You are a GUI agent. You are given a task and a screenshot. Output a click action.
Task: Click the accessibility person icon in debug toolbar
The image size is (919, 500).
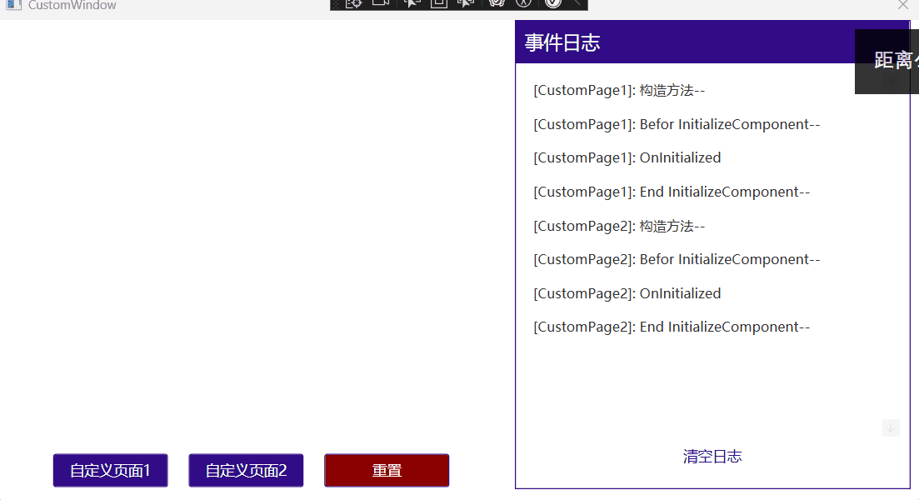click(x=523, y=3)
